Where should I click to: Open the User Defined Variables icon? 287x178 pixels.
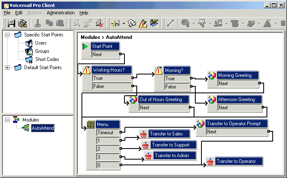132,23
